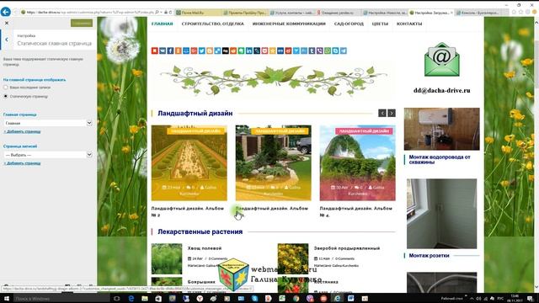Click the 'Лекарственные растения' section heading
This screenshot has width=539, height=303.
tap(200, 232)
